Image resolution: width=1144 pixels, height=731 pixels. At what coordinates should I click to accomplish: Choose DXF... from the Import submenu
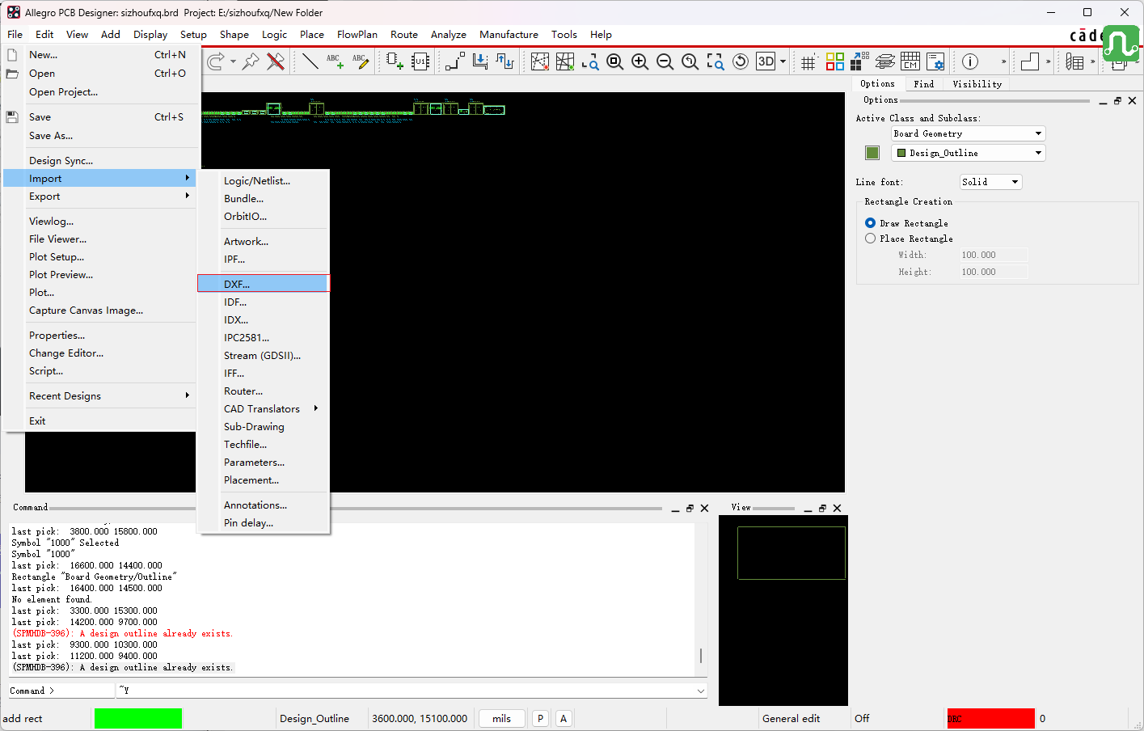[264, 284]
